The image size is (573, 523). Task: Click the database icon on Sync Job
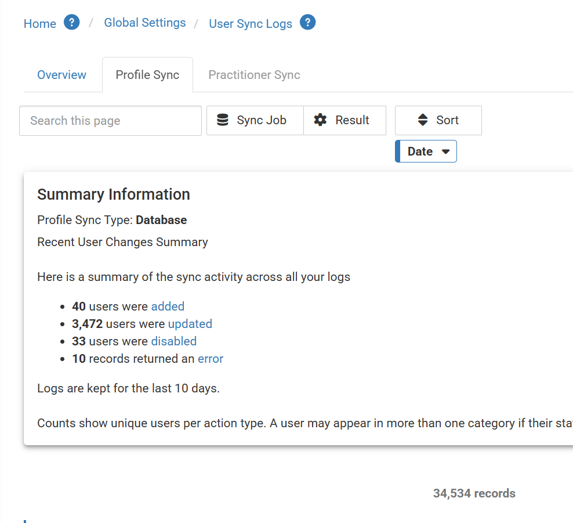click(223, 120)
